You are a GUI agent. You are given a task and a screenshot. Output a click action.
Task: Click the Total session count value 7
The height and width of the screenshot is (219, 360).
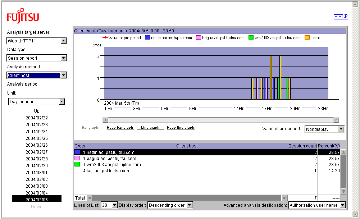(315, 198)
